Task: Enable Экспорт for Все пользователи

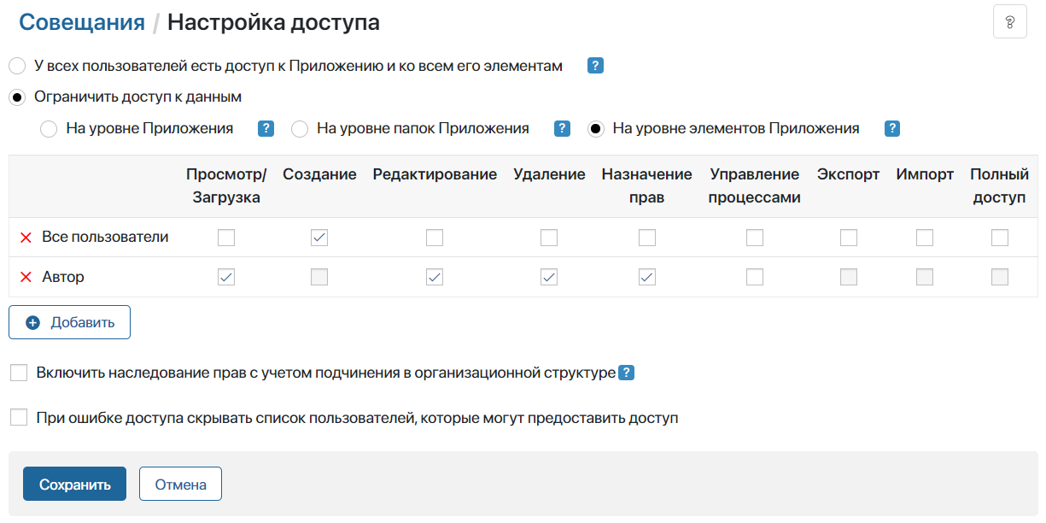Action: coord(849,238)
